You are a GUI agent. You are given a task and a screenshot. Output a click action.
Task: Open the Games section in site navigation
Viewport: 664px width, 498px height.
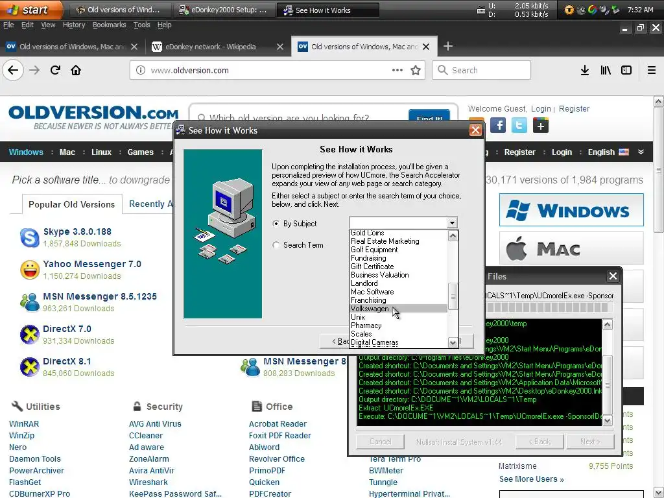click(140, 152)
